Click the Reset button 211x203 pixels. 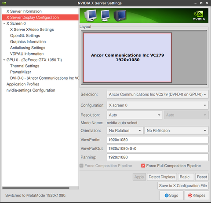202,177
